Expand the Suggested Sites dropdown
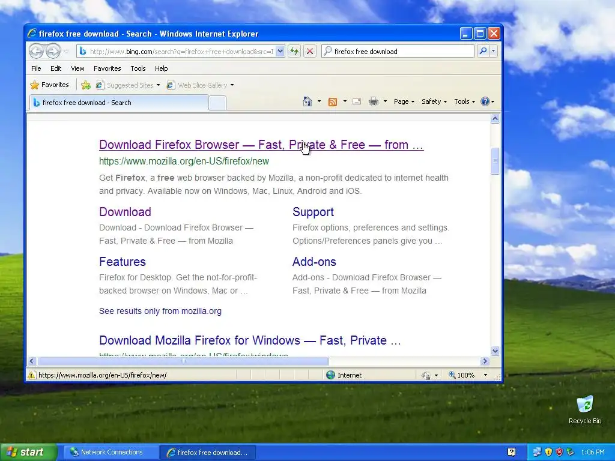615x461 pixels. (x=158, y=85)
